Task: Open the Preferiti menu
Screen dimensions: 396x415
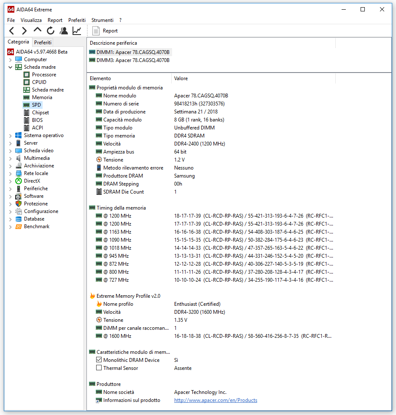Action: (77, 20)
